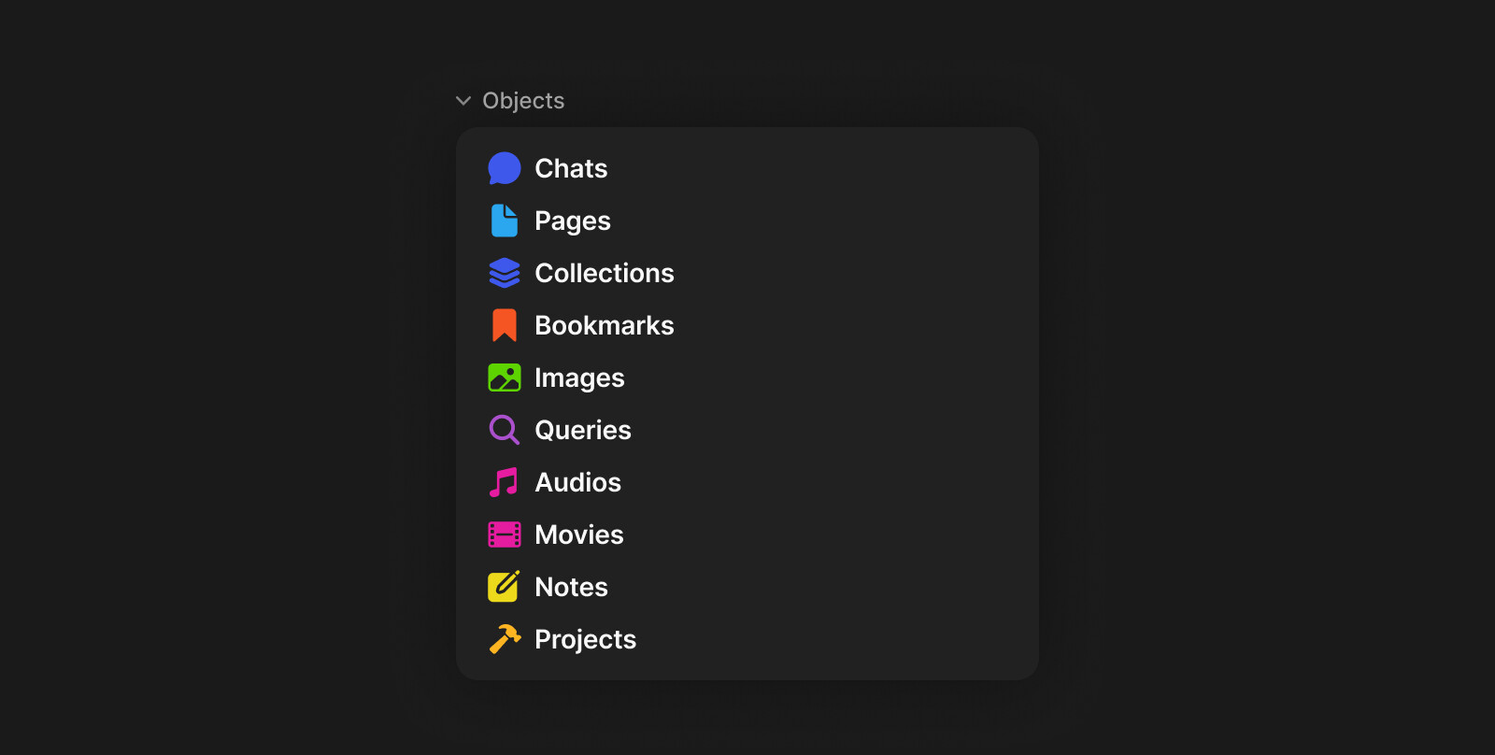Viewport: 1495px width, 755px height.
Task: Select the Audios text label
Action: (577, 482)
